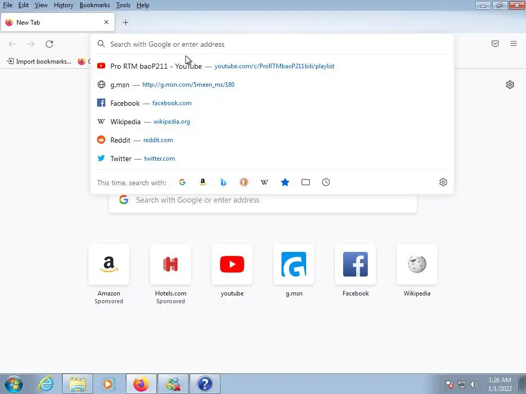Open the Firefox hamburger application menu
526x394 pixels.
(514, 44)
